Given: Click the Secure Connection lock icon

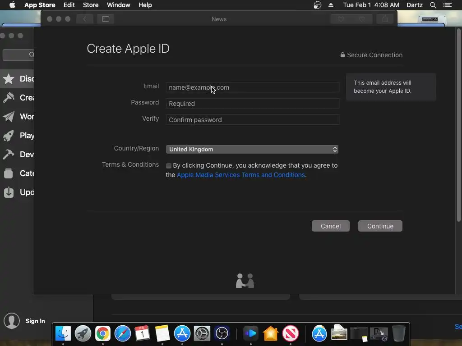Looking at the screenshot, I should pyautogui.click(x=342, y=55).
